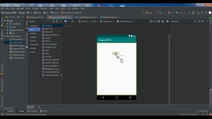The height and width of the screenshot is (119, 212).
Task: Show warnings and errors indicator icon
Action: [167, 21]
